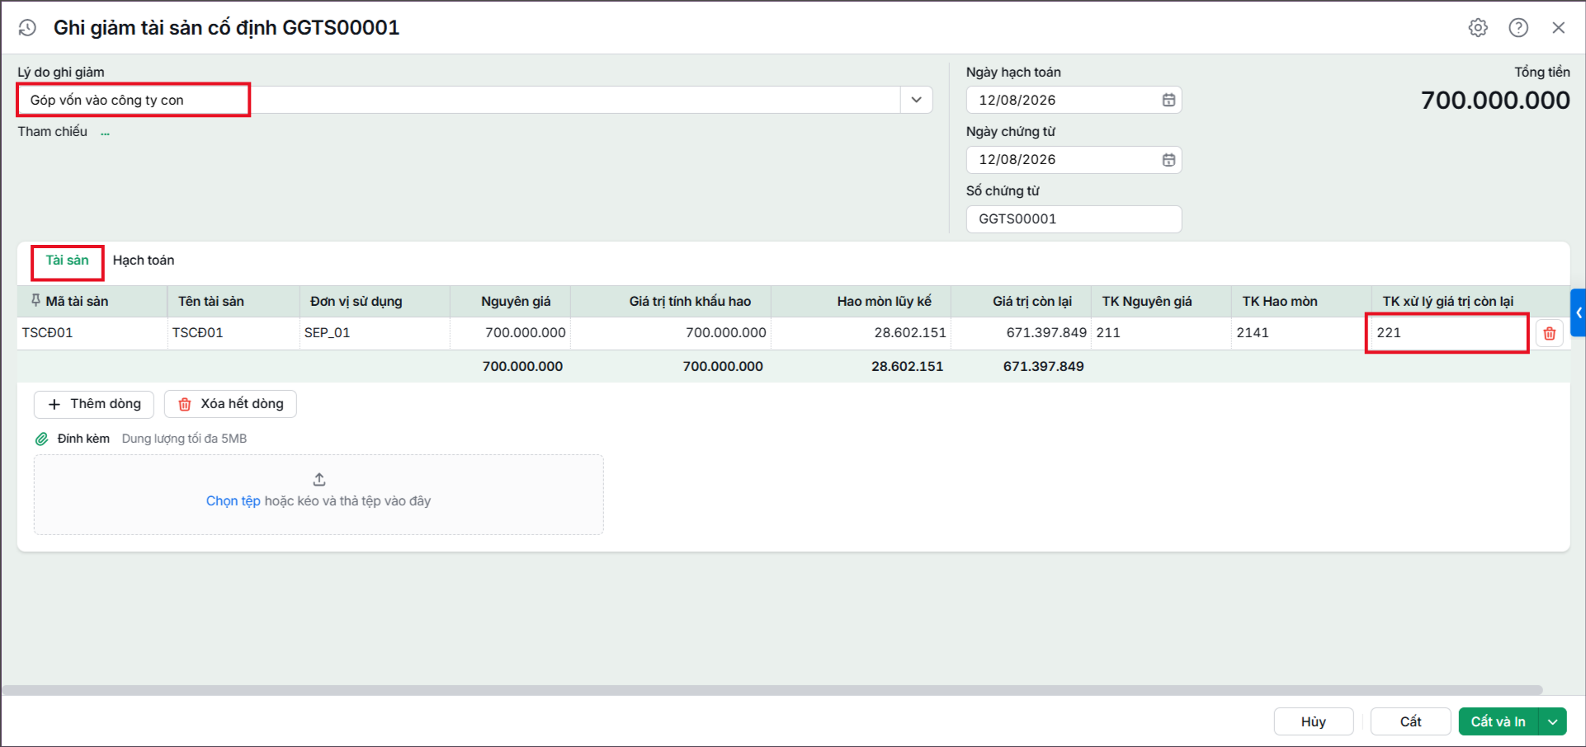Delete row TSCĐ01 with the trash icon
Screen dimensions: 1586x747
1550,333
